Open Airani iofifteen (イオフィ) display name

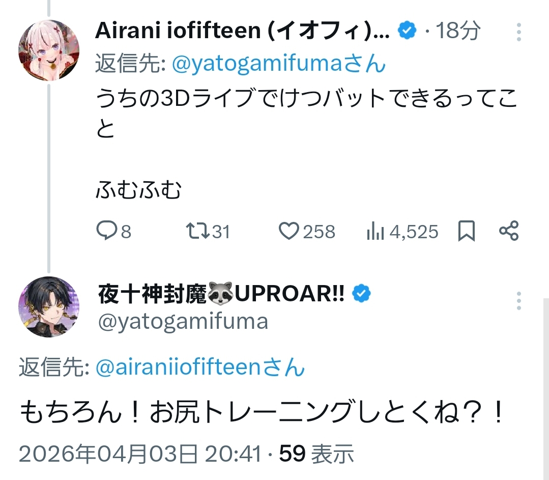coord(242,32)
